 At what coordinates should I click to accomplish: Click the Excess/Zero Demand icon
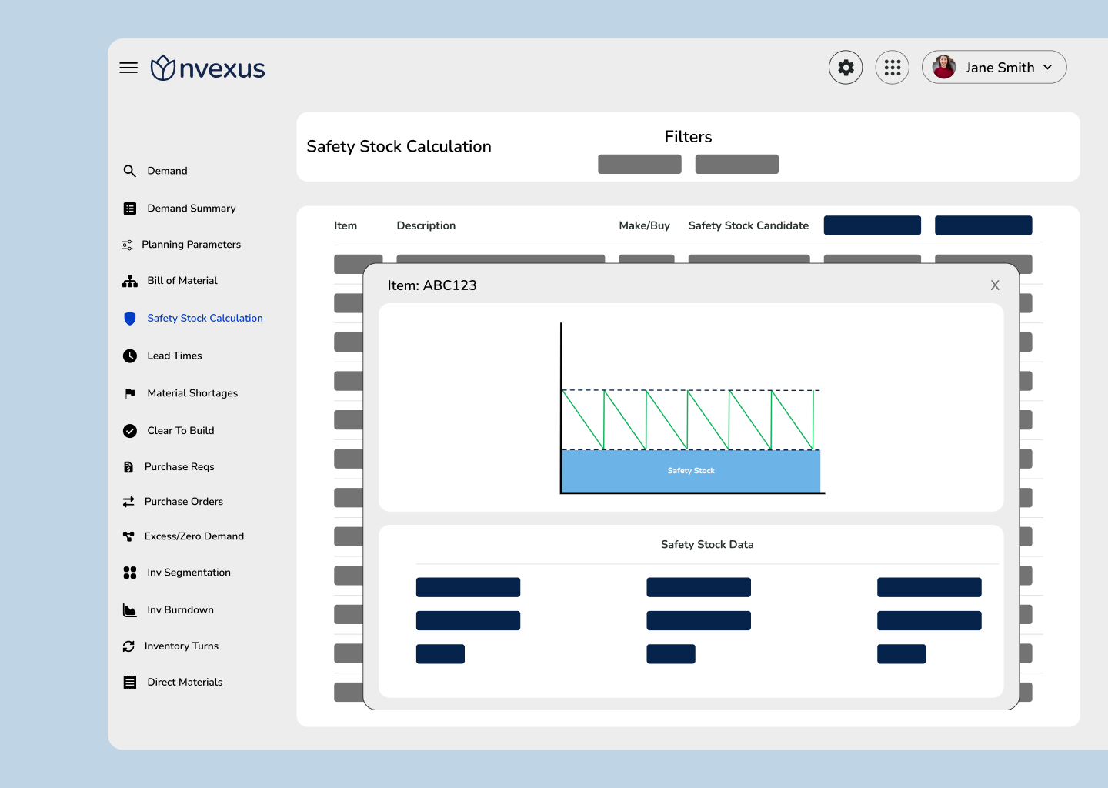(128, 536)
